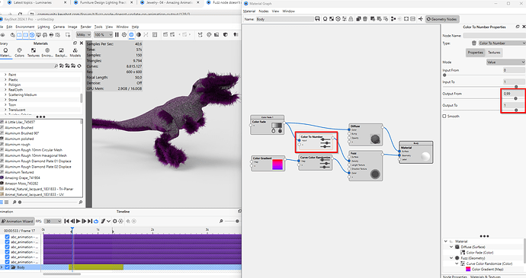Adjust the Output From slider handle
Image resolution: width=526 pixels, height=278 pixels.
(x=515, y=98)
